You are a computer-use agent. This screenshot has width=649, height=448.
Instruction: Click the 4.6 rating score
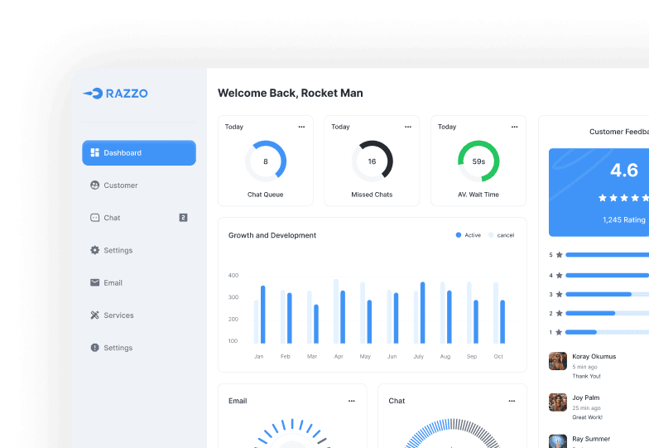coord(624,171)
